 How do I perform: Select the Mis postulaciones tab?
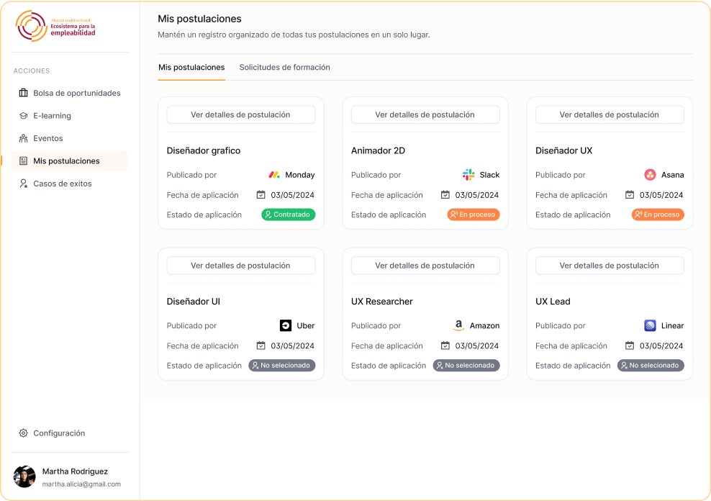pos(191,67)
